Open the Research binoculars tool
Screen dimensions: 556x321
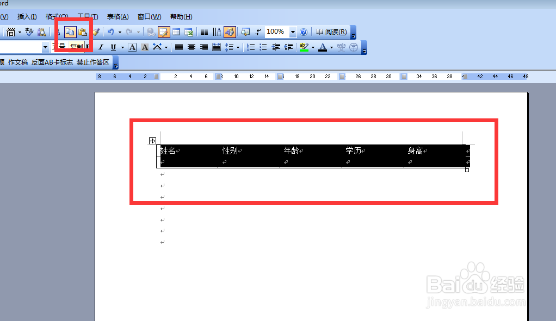(42, 32)
